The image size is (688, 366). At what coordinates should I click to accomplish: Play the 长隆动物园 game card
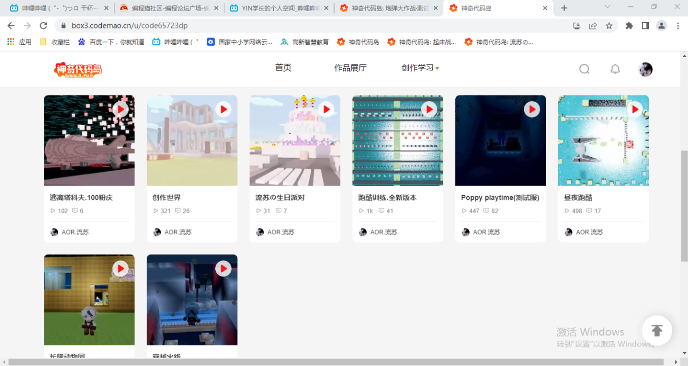click(121, 269)
